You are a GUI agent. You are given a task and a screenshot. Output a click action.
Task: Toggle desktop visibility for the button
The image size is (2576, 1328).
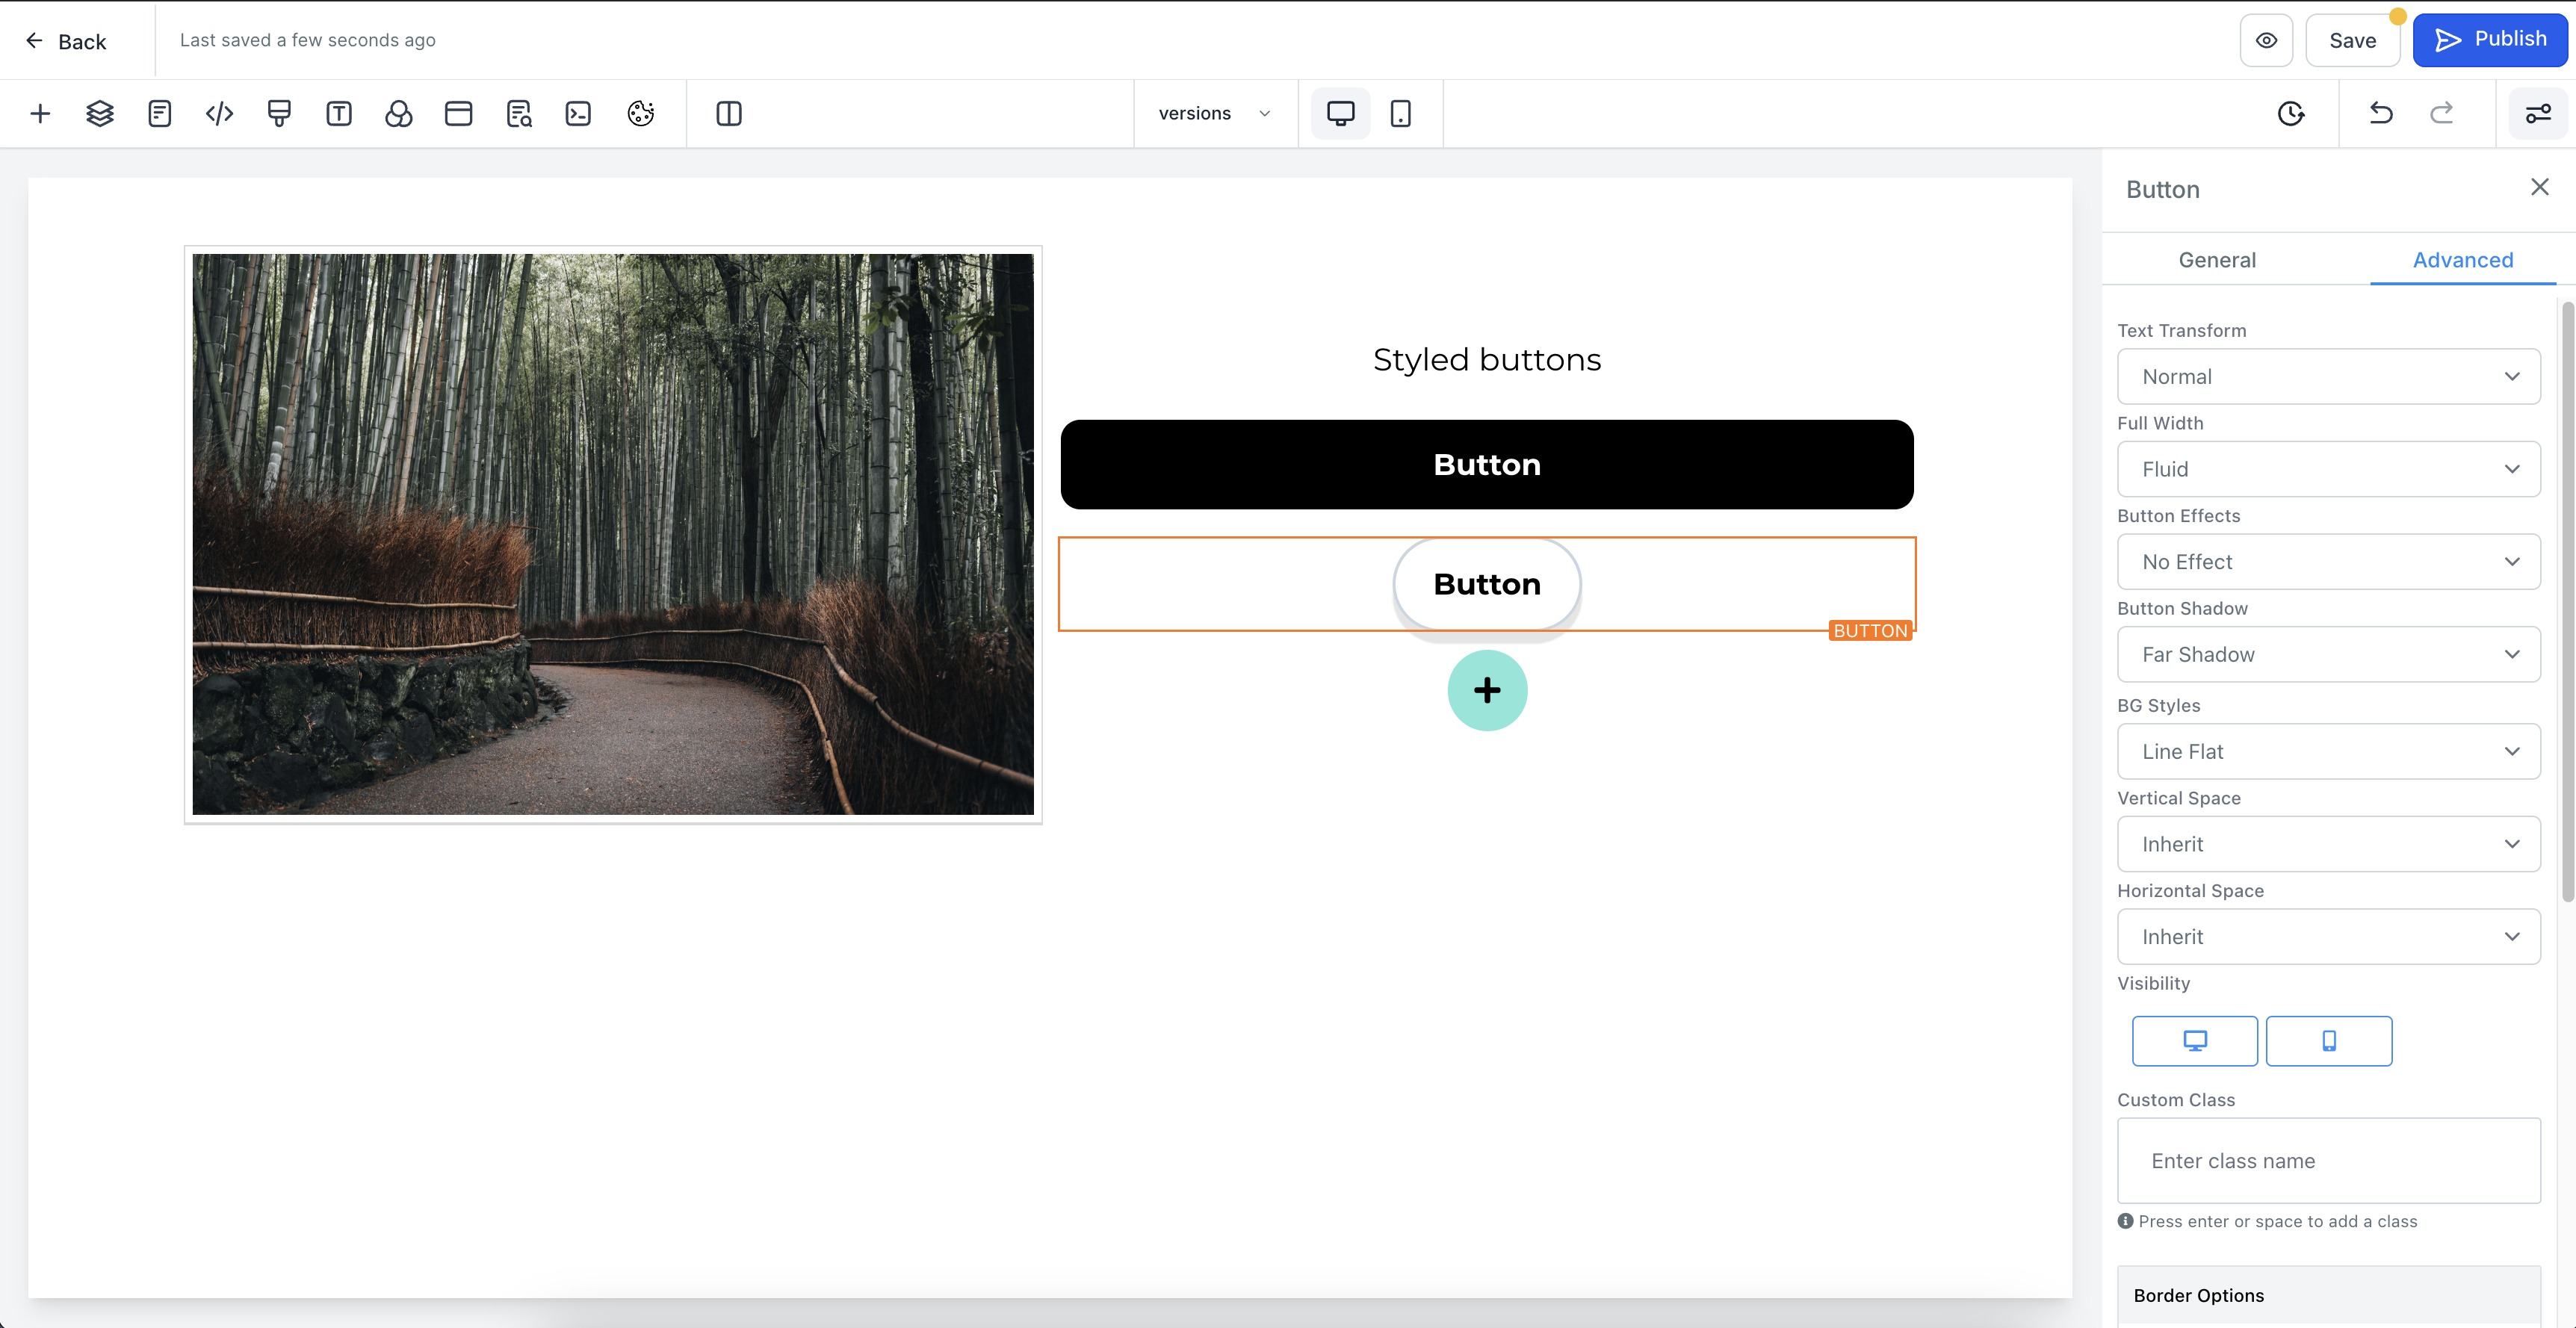[x=2194, y=1041]
